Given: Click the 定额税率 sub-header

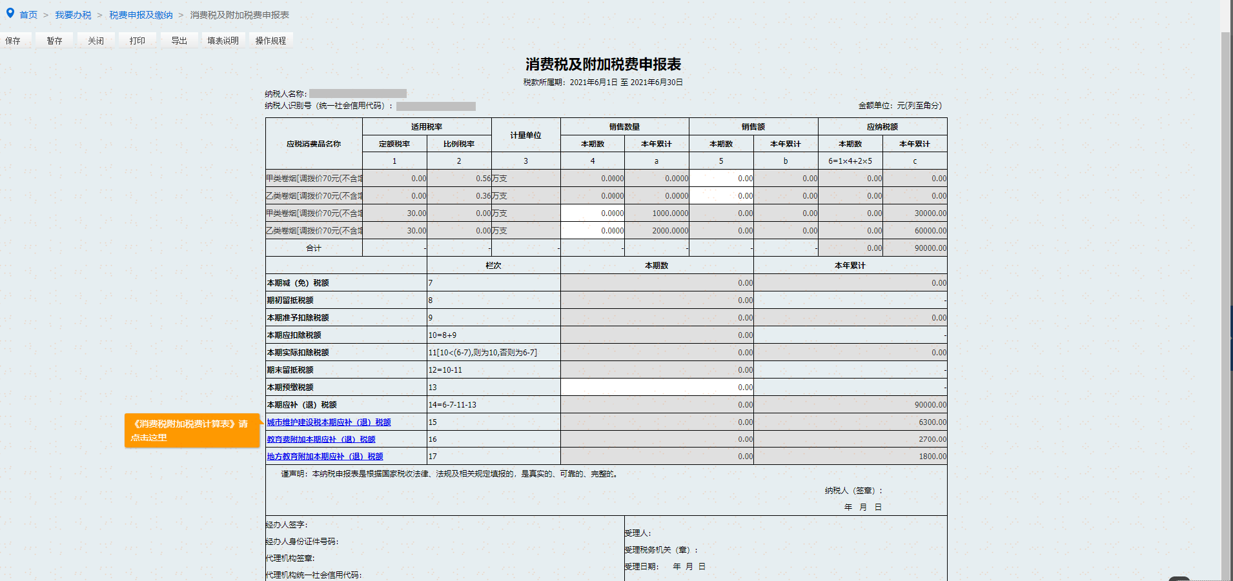Looking at the screenshot, I should [394, 144].
